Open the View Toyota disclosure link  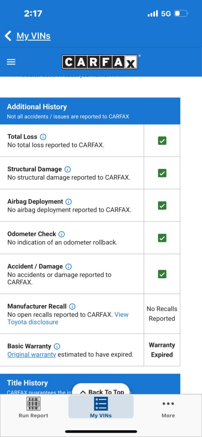tap(68, 318)
